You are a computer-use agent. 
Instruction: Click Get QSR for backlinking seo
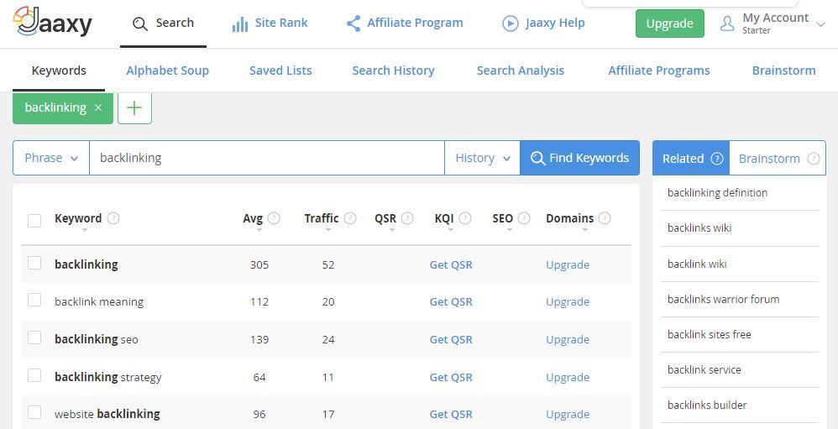(x=451, y=340)
